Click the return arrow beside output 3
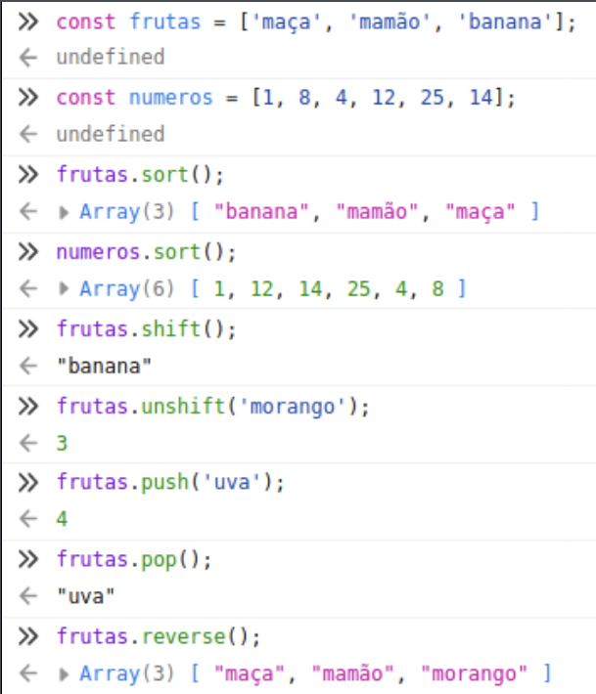The height and width of the screenshot is (694, 596). 27,443
